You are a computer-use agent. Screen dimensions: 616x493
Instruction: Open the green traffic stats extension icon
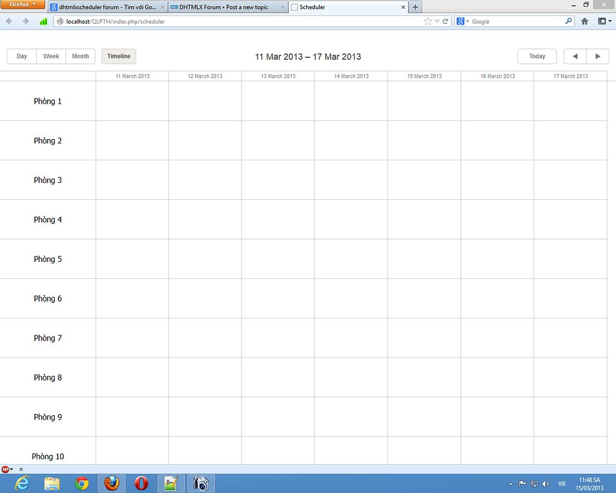[x=43, y=21]
